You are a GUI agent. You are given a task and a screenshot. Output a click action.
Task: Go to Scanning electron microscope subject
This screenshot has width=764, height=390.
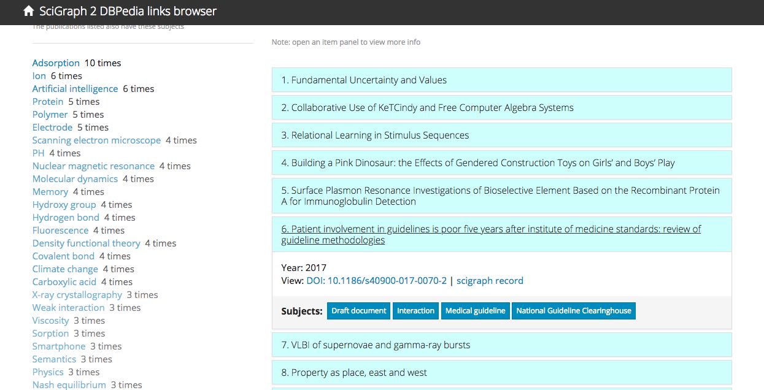pos(96,140)
